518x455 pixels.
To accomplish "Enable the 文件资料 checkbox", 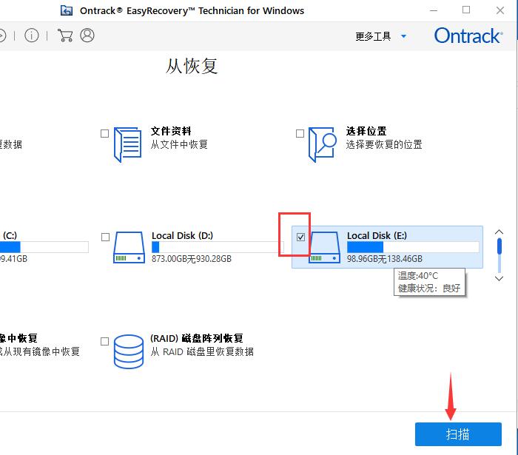I will [x=104, y=133].
